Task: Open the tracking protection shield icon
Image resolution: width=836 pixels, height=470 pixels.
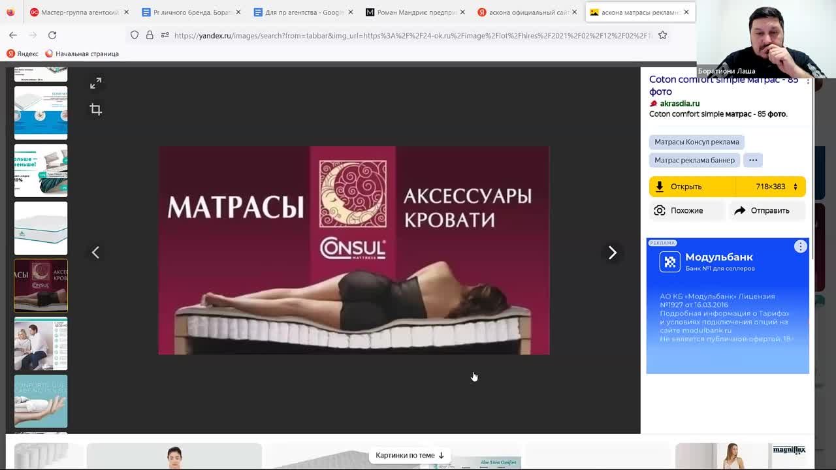Action: click(x=135, y=35)
